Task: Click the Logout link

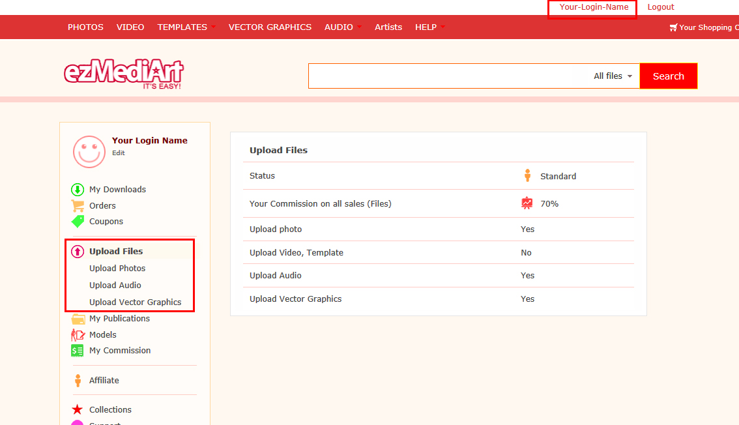Action: point(661,7)
